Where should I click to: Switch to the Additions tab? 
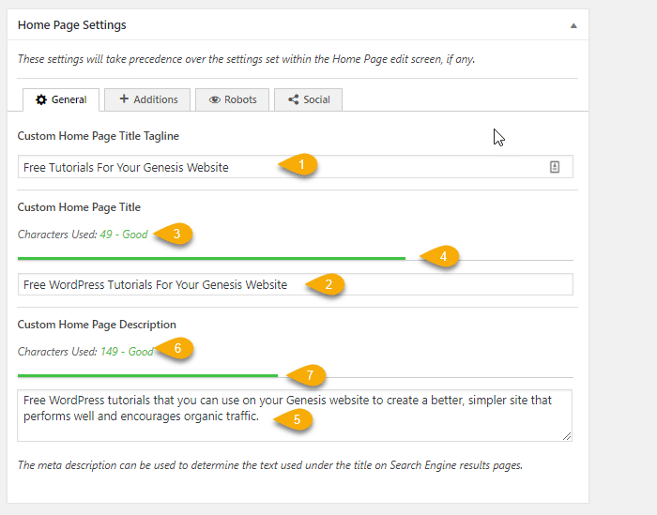point(147,99)
